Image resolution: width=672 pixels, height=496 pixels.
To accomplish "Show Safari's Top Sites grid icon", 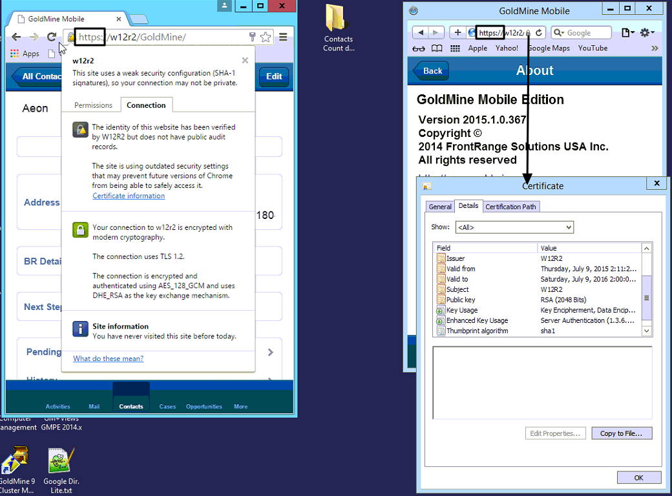I will point(455,48).
